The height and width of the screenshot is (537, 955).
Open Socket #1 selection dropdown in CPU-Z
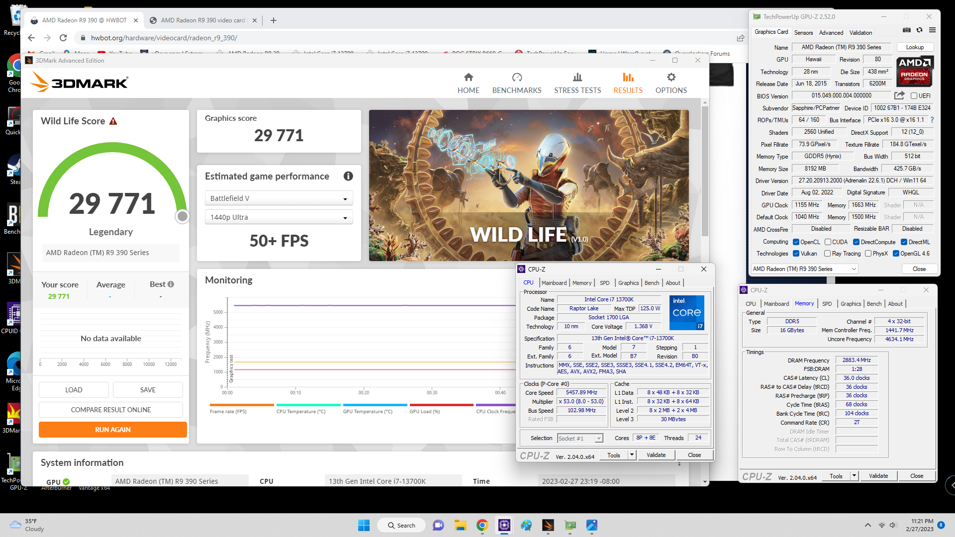(580, 438)
